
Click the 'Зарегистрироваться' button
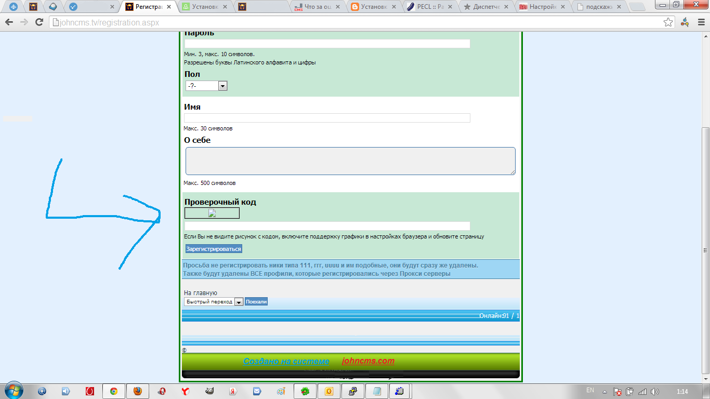[x=214, y=249]
